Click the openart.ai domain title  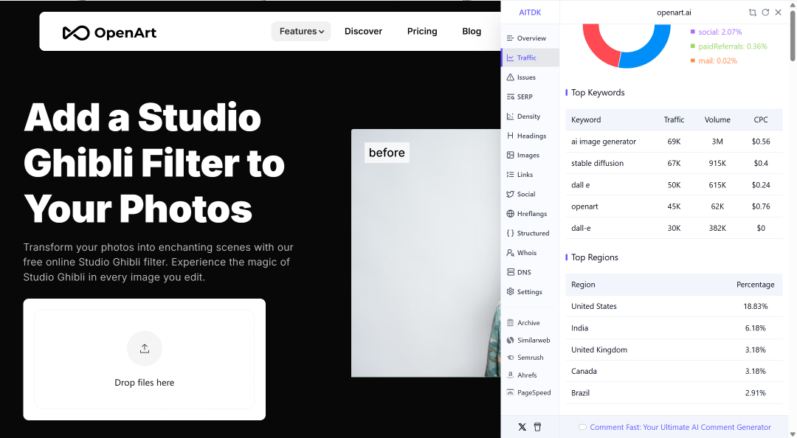pos(674,13)
